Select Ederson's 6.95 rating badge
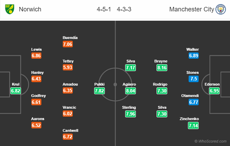Viewport: 230px width, 146px height. (x=214, y=91)
